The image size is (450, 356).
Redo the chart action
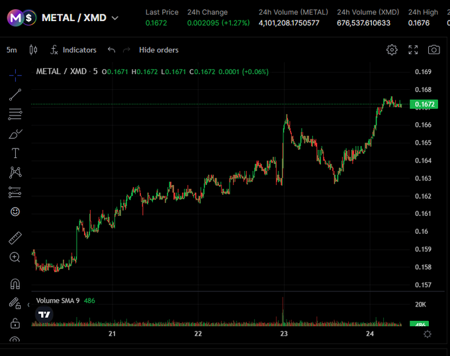tap(126, 50)
